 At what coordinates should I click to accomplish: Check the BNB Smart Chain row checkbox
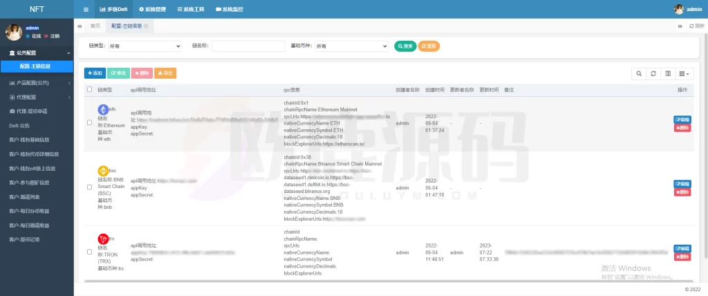click(89, 187)
